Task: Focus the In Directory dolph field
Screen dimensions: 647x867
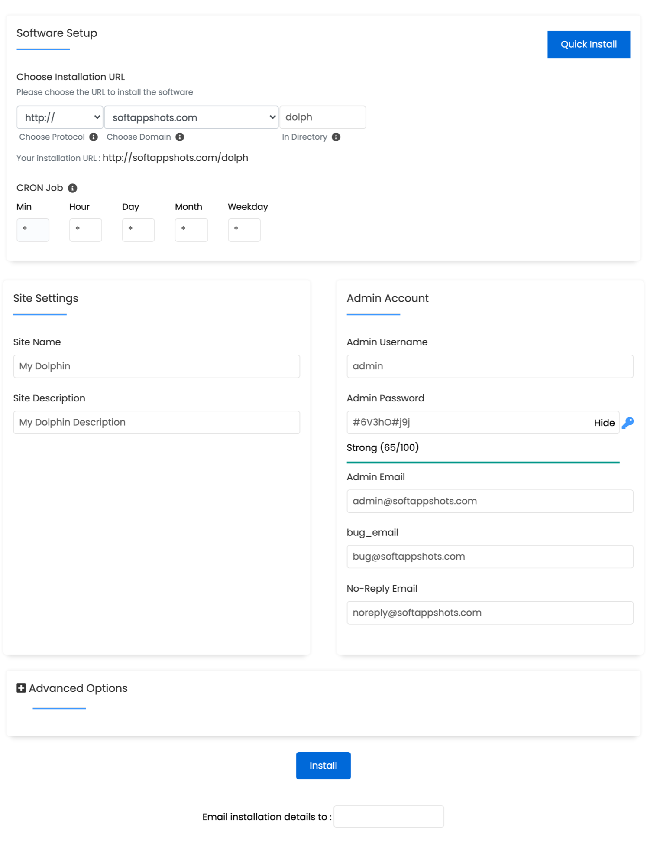Action: [x=323, y=117]
